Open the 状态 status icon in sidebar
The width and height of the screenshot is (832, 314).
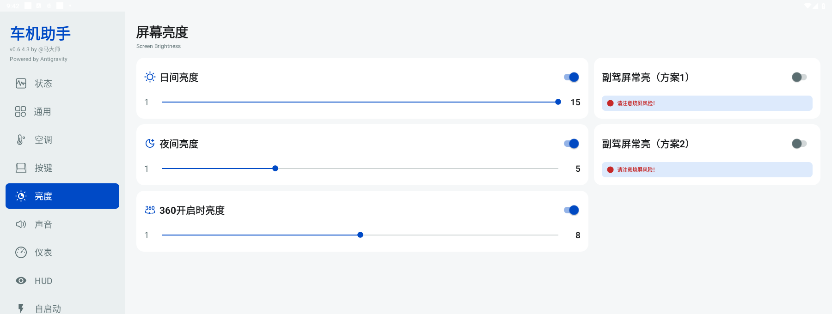[x=21, y=84]
